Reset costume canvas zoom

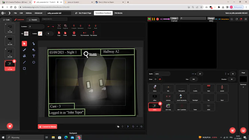[x=137, y=126]
